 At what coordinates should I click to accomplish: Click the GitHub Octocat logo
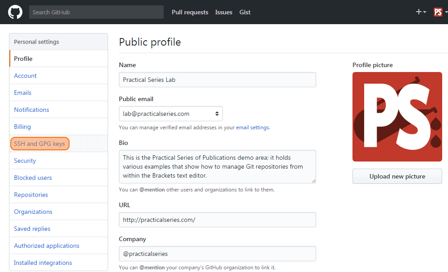point(15,12)
